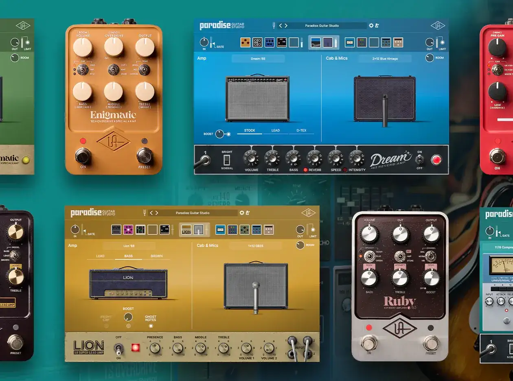Click the metronome icon in the Lion '68 window
The height and width of the screenshot is (381, 513).
click(248, 212)
